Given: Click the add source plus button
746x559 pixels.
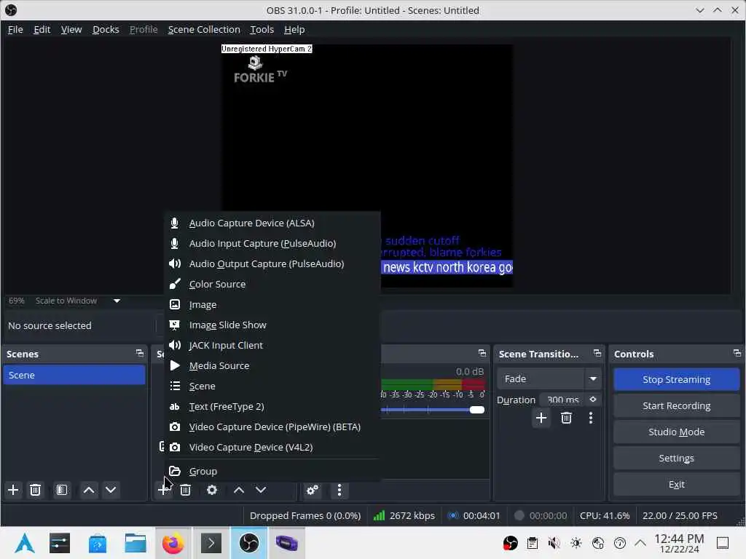Looking at the screenshot, I should (163, 490).
